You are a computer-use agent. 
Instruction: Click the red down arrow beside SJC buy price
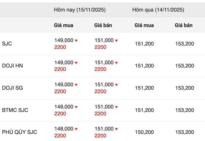(x=76, y=41)
